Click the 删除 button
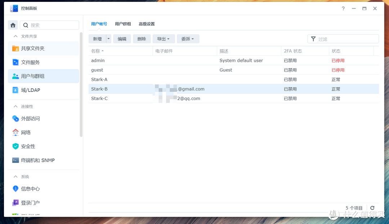 (142, 38)
